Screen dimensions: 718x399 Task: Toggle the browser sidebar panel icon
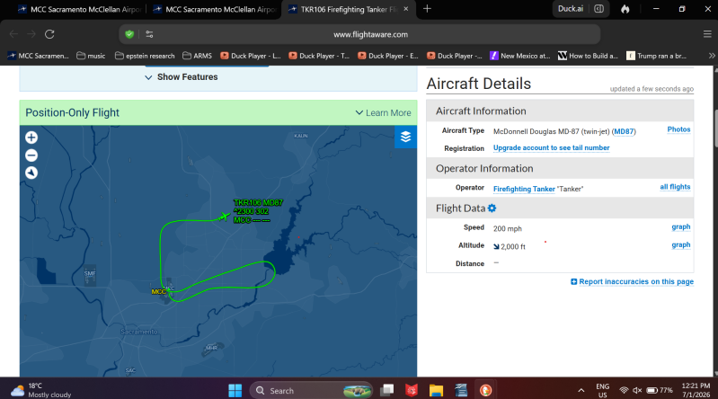click(598, 9)
